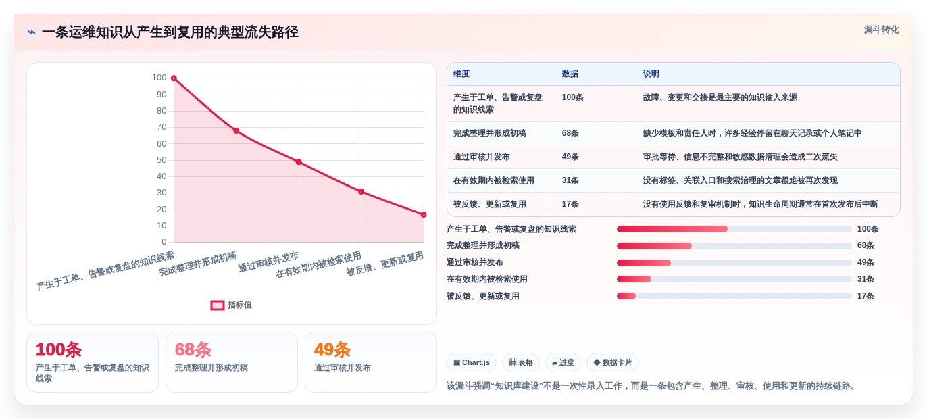Click the big 68条 data card
The height and width of the screenshot is (419, 927).
[x=232, y=362]
